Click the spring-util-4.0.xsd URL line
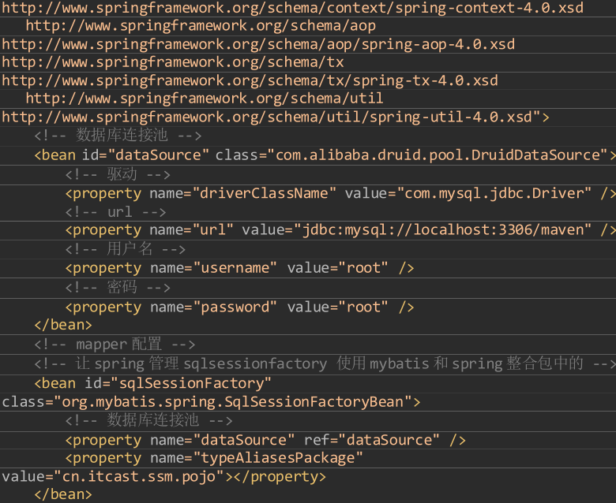Viewport: 616px width, 503px height. 276,117
